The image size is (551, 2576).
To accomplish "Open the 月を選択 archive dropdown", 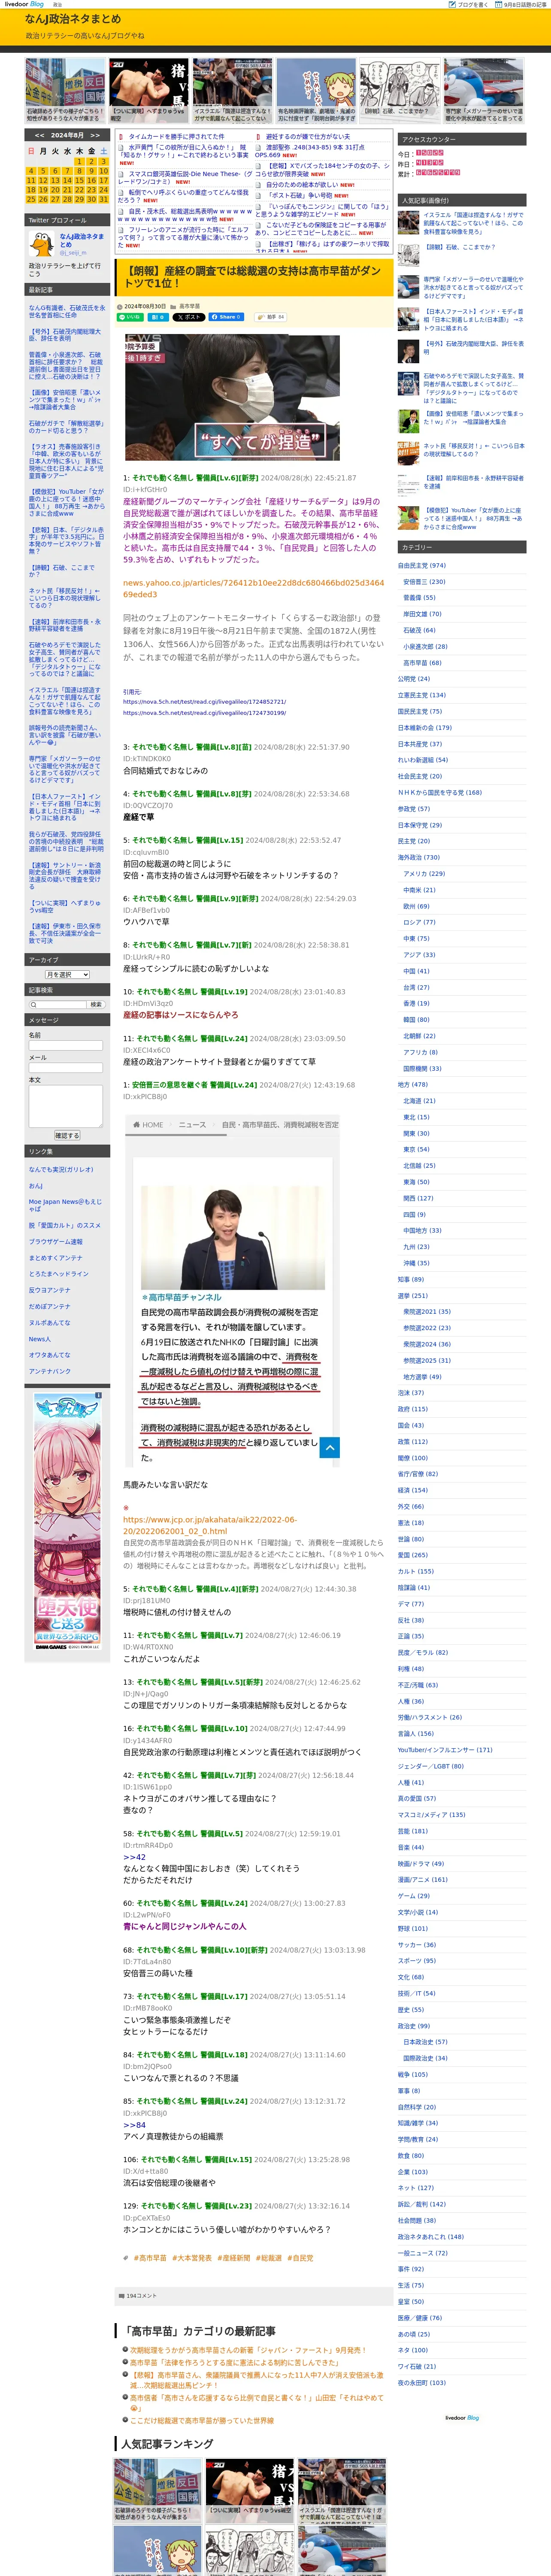I will (x=67, y=974).
